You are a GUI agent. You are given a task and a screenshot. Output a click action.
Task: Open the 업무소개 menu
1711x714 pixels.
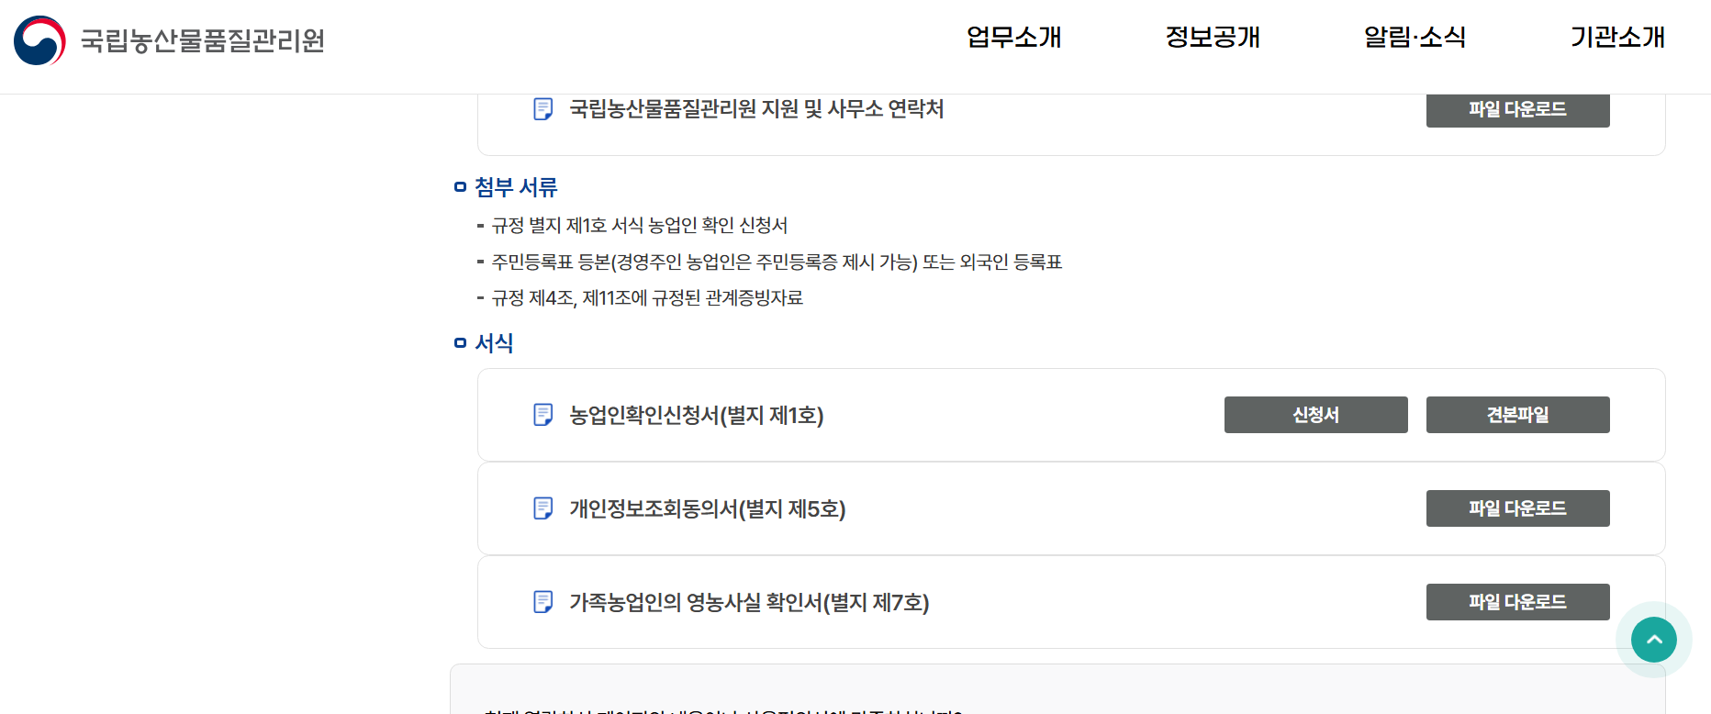(1013, 39)
